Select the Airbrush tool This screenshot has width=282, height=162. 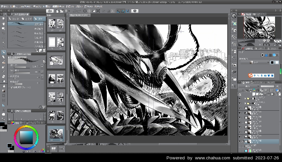pyautogui.click(x=3, y=67)
